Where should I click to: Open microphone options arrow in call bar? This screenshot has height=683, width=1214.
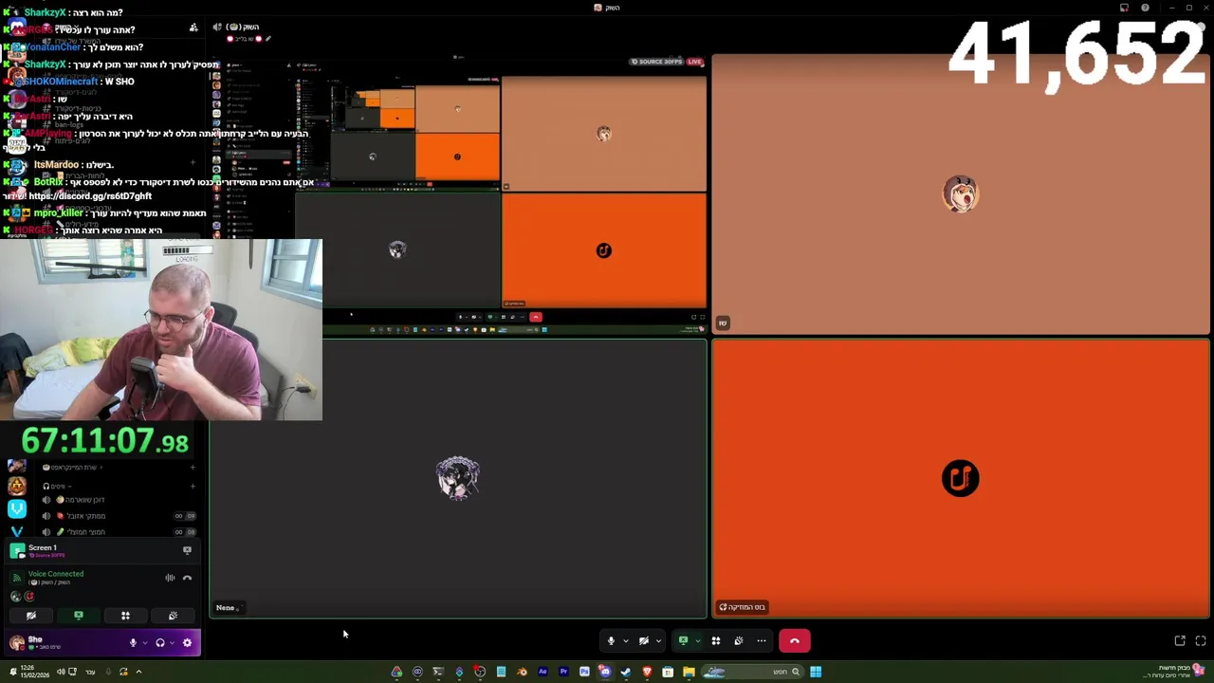coord(625,641)
